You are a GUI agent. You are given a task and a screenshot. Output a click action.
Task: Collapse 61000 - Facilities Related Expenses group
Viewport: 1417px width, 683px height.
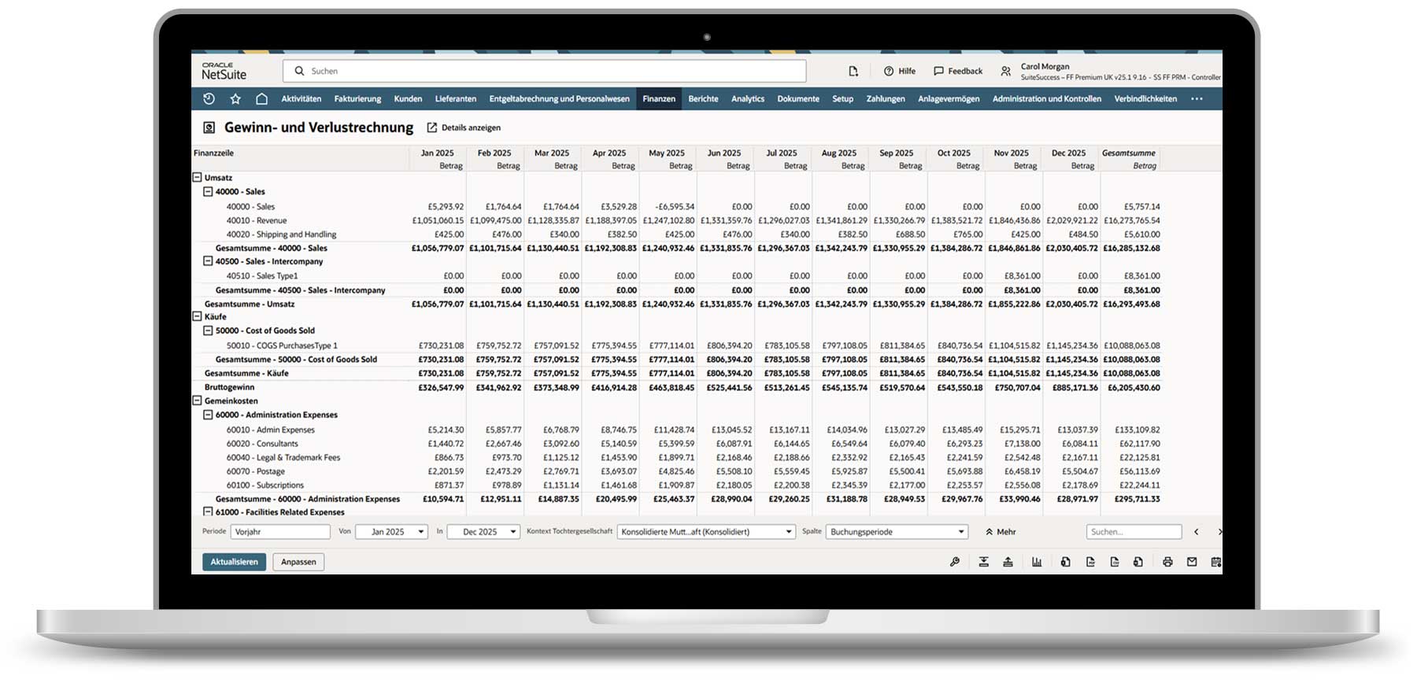pos(208,511)
